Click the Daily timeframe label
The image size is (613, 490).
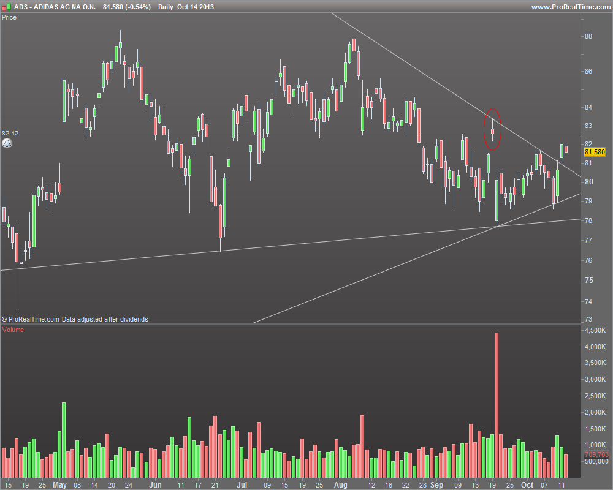166,7
